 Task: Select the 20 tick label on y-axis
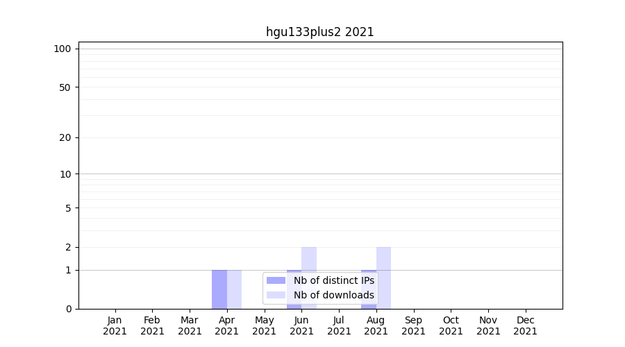(x=65, y=137)
